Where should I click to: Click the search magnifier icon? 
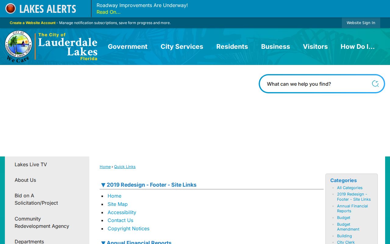(x=375, y=84)
